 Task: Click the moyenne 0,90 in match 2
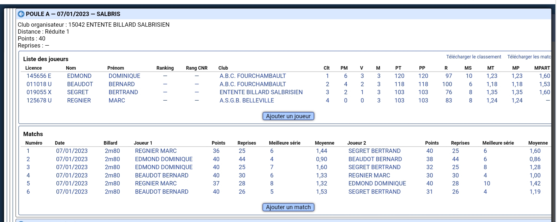pos(321,159)
